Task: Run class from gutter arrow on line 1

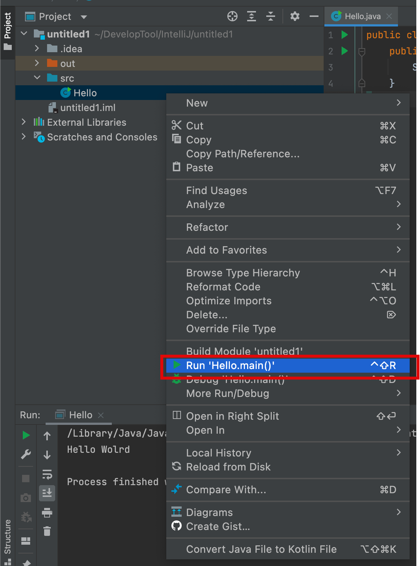Action: coord(345,35)
